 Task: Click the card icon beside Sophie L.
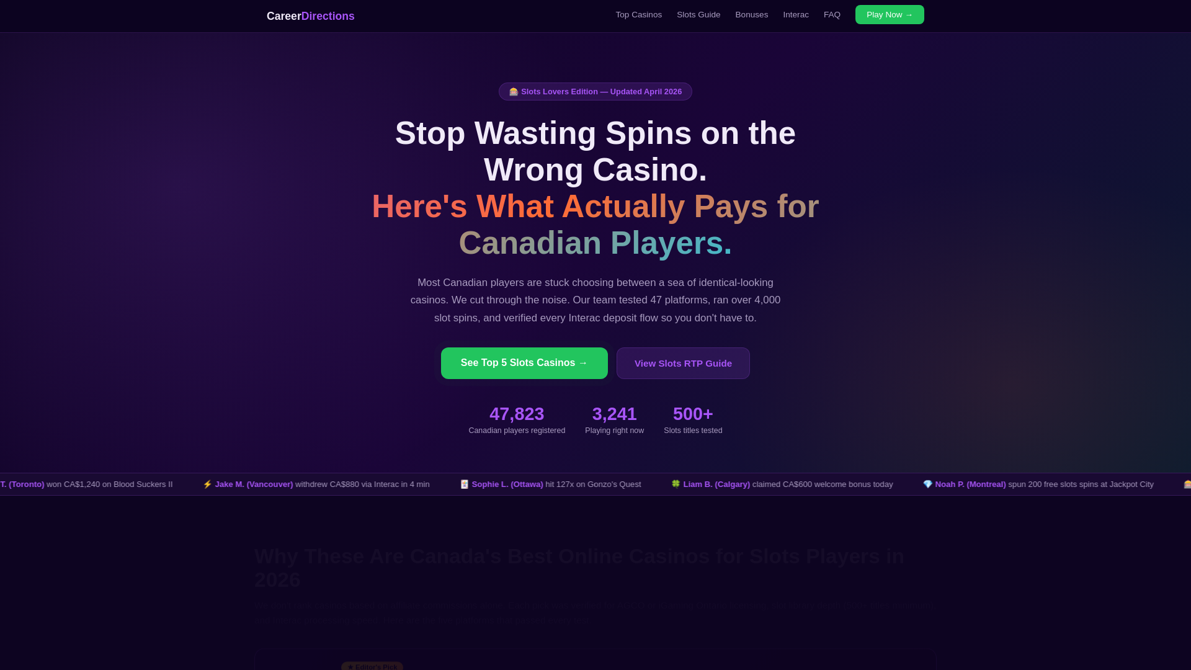point(464,485)
